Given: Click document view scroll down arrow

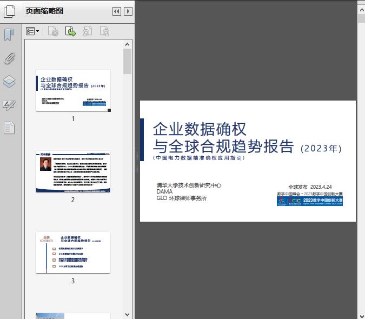Looking at the screenshot, I should point(362,315).
